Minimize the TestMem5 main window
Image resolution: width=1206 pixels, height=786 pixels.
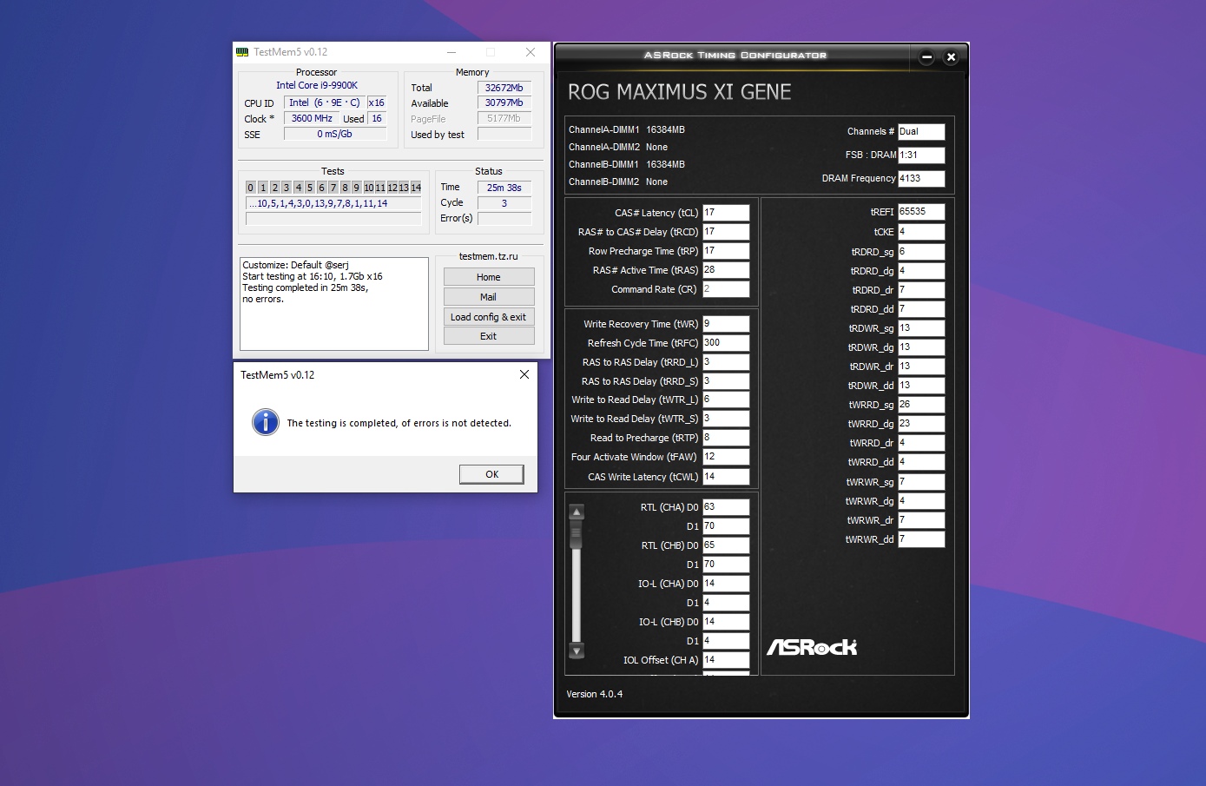tap(451, 52)
